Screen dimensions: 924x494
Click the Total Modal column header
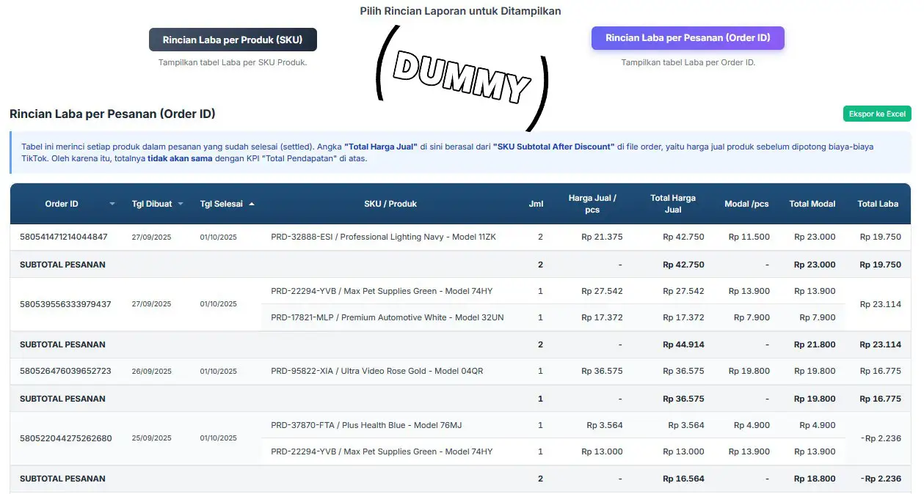pyautogui.click(x=812, y=204)
